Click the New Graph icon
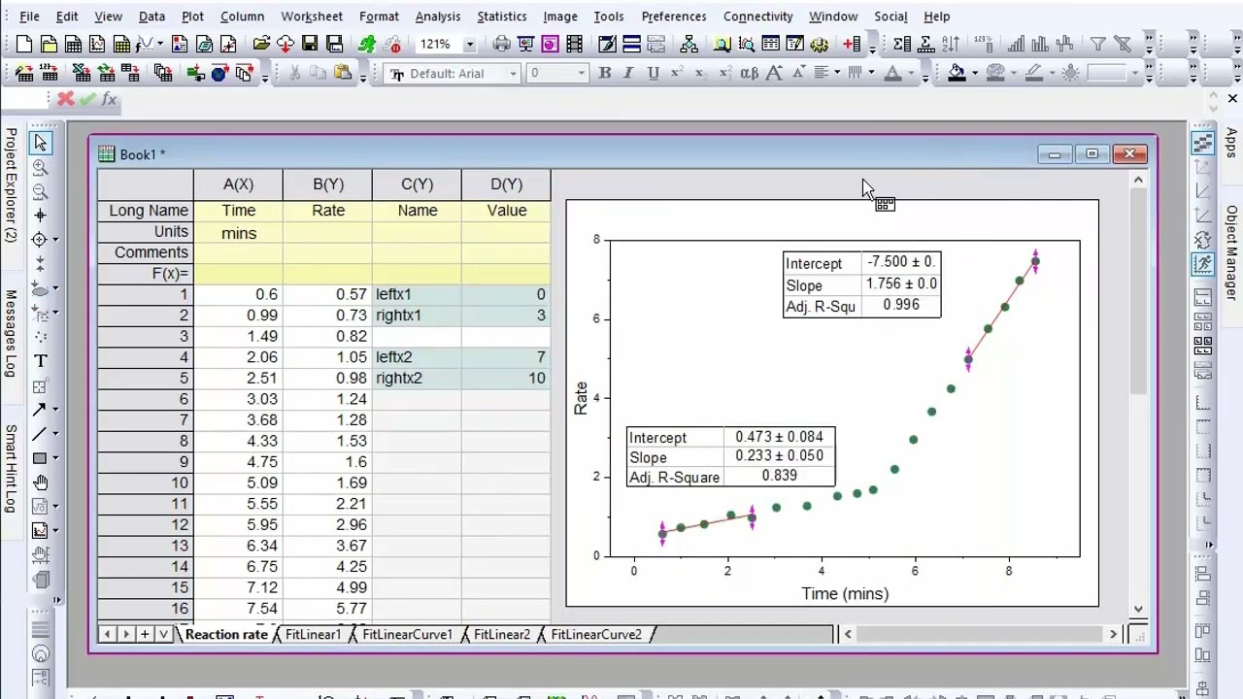The height and width of the screenshot is (699, 1243). click(97, 44)
